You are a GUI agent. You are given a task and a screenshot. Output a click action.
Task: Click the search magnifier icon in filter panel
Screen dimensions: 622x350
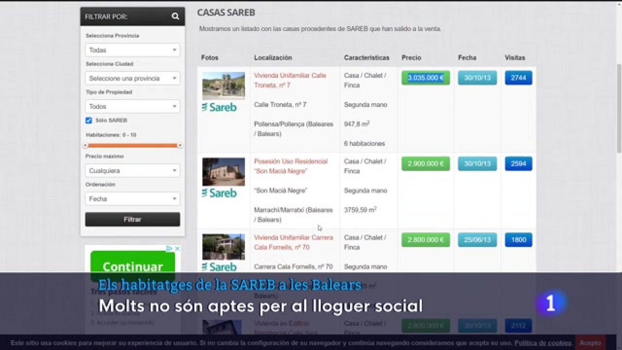click(175, 16)
